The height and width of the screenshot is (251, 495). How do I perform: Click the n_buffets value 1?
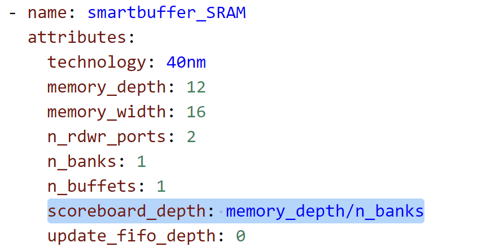161,186
